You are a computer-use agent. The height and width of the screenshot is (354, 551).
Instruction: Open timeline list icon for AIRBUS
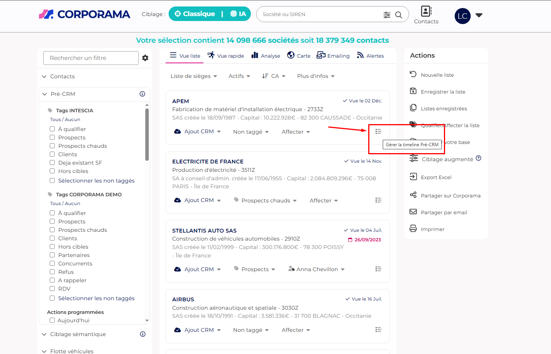click(378, 330)
